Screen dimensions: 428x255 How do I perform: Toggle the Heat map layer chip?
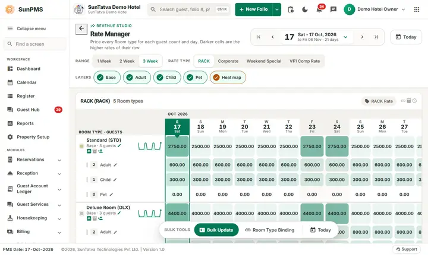click(228, 78)
